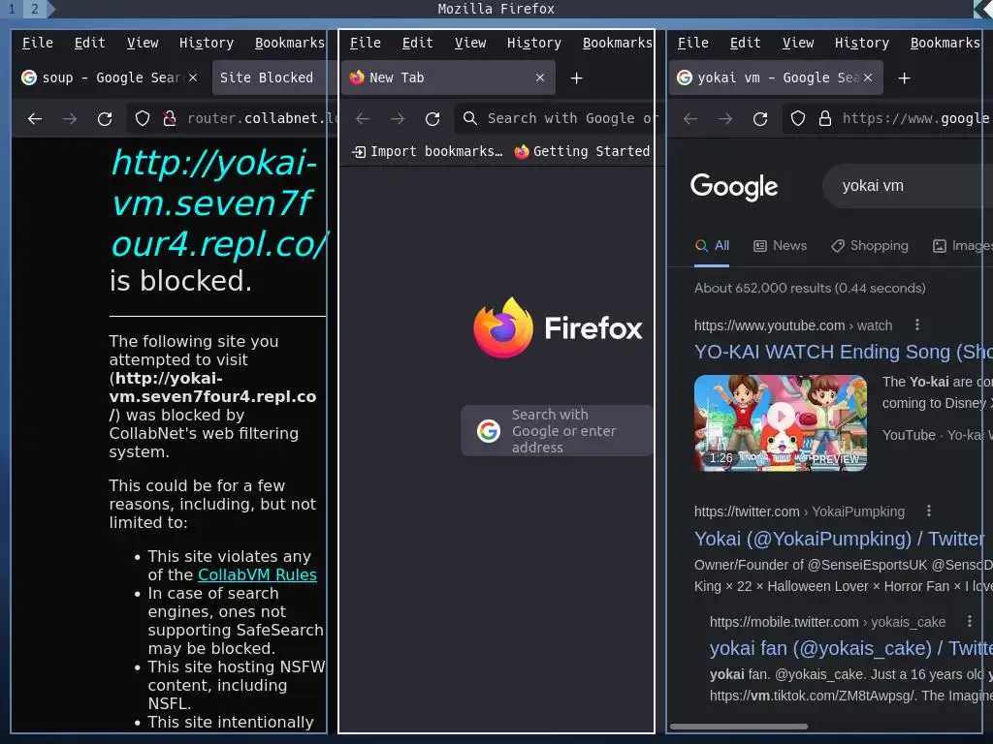Click Google search field containing yokai vm
Viewport: 993px width, 744px height.
coord(908,186)
